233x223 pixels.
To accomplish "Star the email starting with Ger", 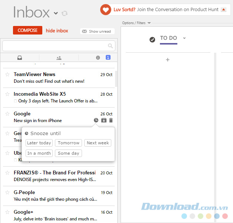I will [x=7, y=134].
